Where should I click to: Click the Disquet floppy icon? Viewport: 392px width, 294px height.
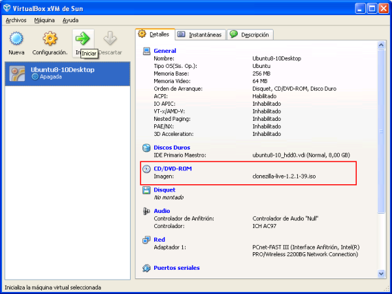146,190
